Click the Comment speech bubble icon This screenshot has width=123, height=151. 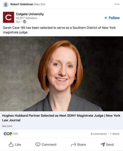click(x=38, y=144)
